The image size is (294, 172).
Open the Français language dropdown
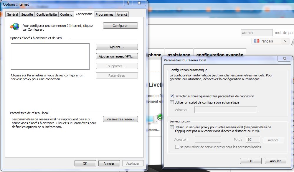(271, 41)
